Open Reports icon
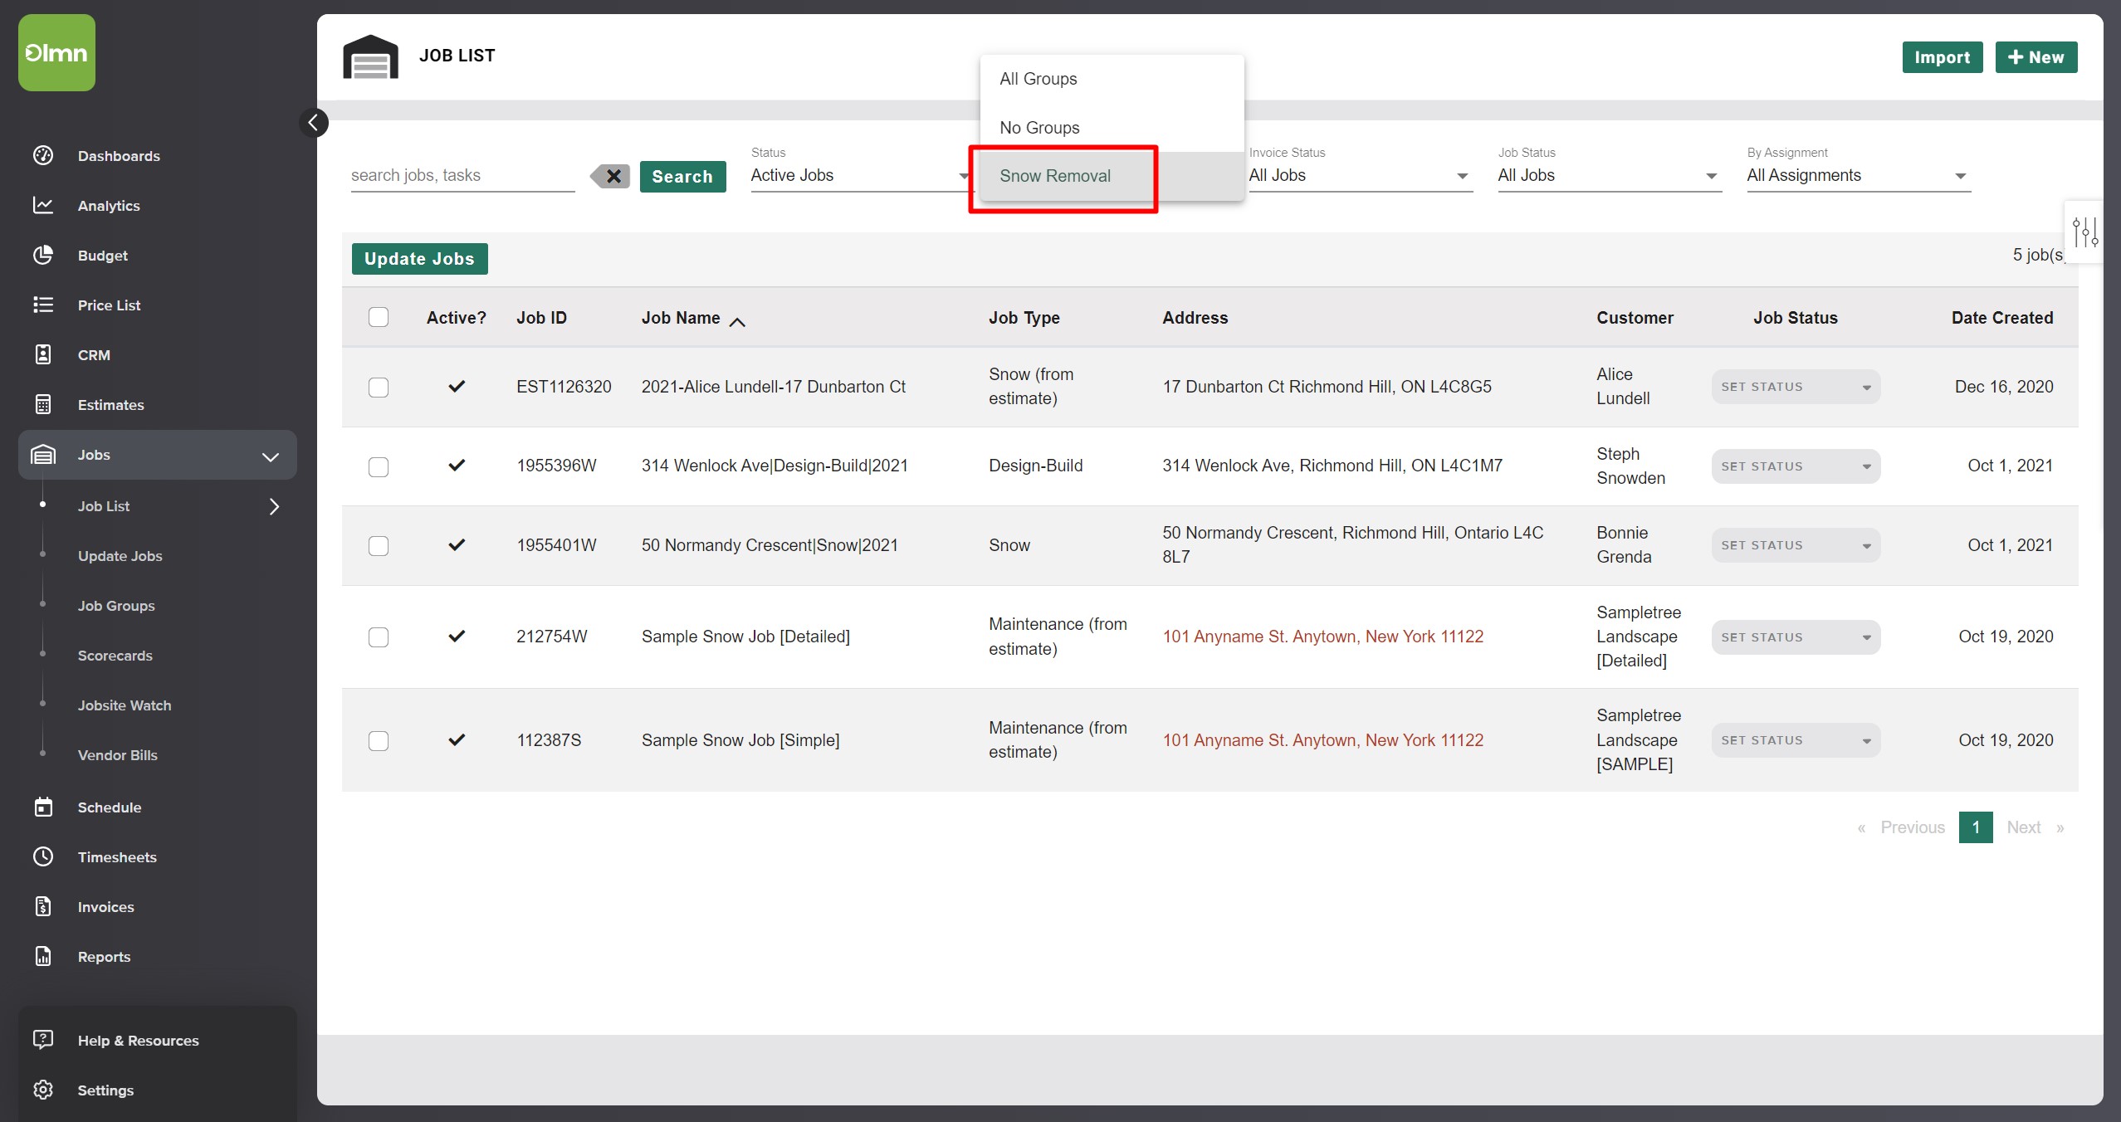Screen dimensions: 2121x1122 pos(43,956)
